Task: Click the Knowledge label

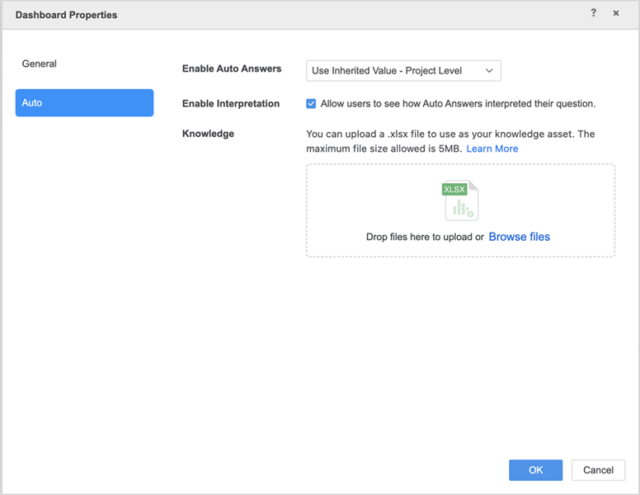Action: pyautogui.click(x=208, y=134)
